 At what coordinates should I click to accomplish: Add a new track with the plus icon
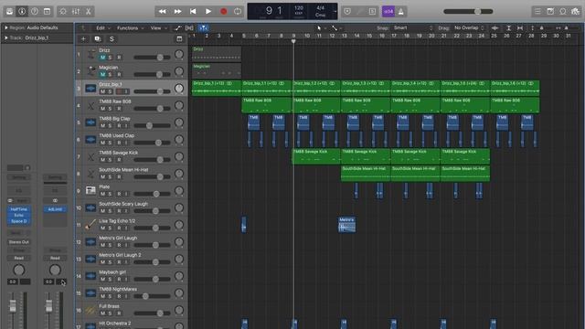tap(83, 38)
